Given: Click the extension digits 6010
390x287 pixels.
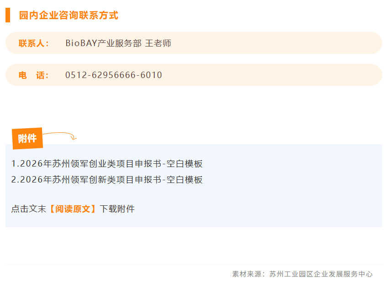Looking at the screenshot, I should click(x=151, y=75).
